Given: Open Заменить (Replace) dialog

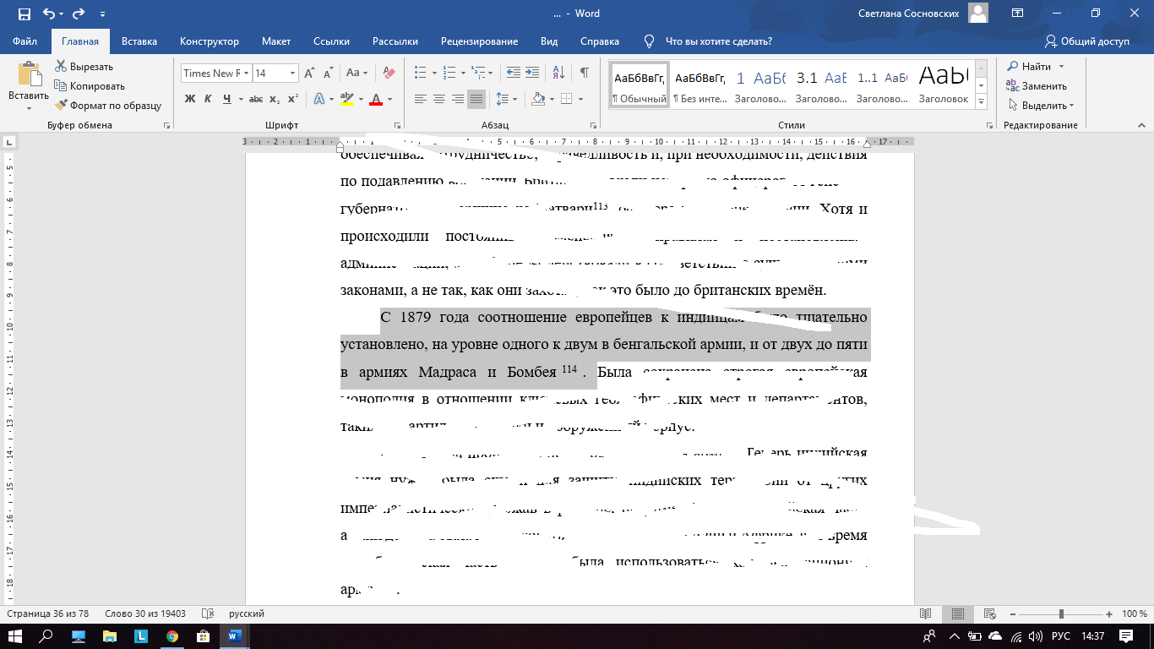Looking at the screenshot, I should point(1037,86).
